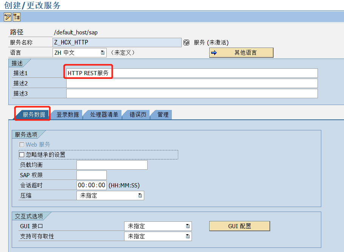
Task: Click the 描述1 text field showing HTTP REST服务
Action: (x=151, y=73)
